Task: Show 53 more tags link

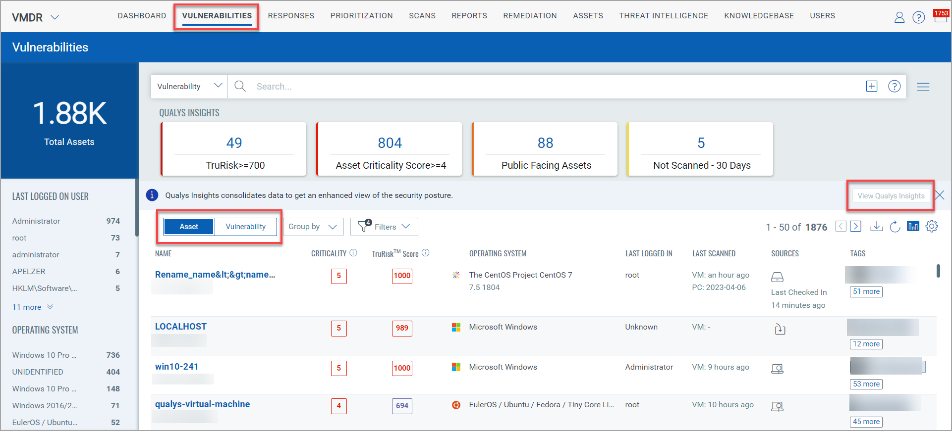Action: (x=866, y=384)
